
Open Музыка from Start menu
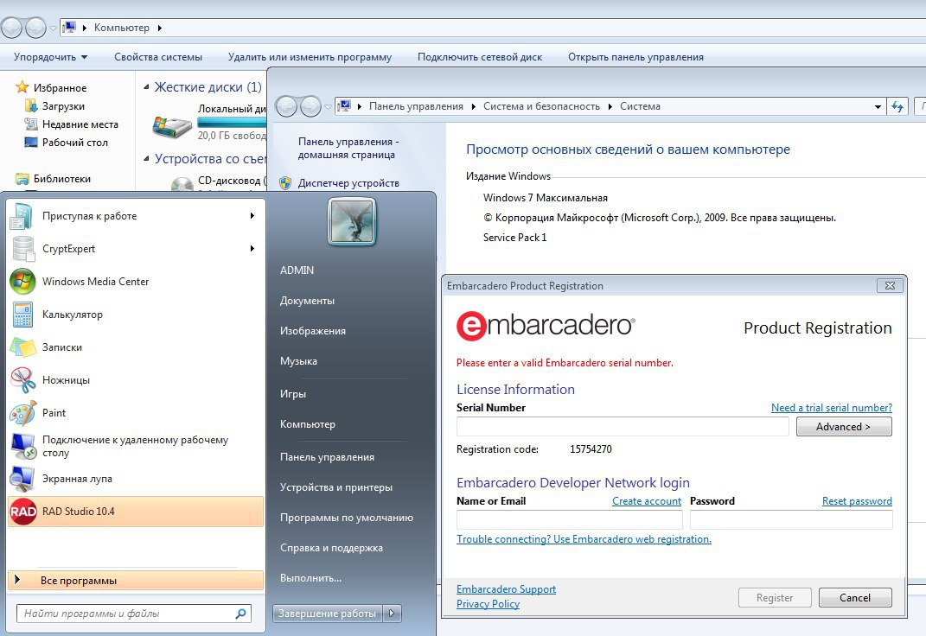[298, 361]
